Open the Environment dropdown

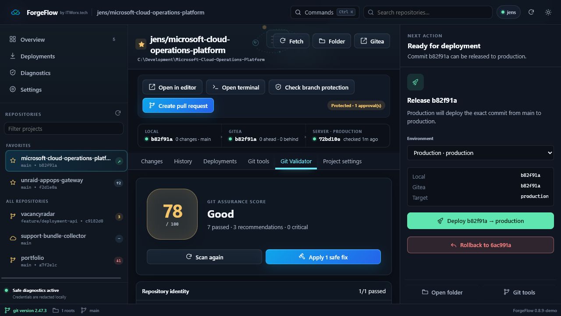480,153
